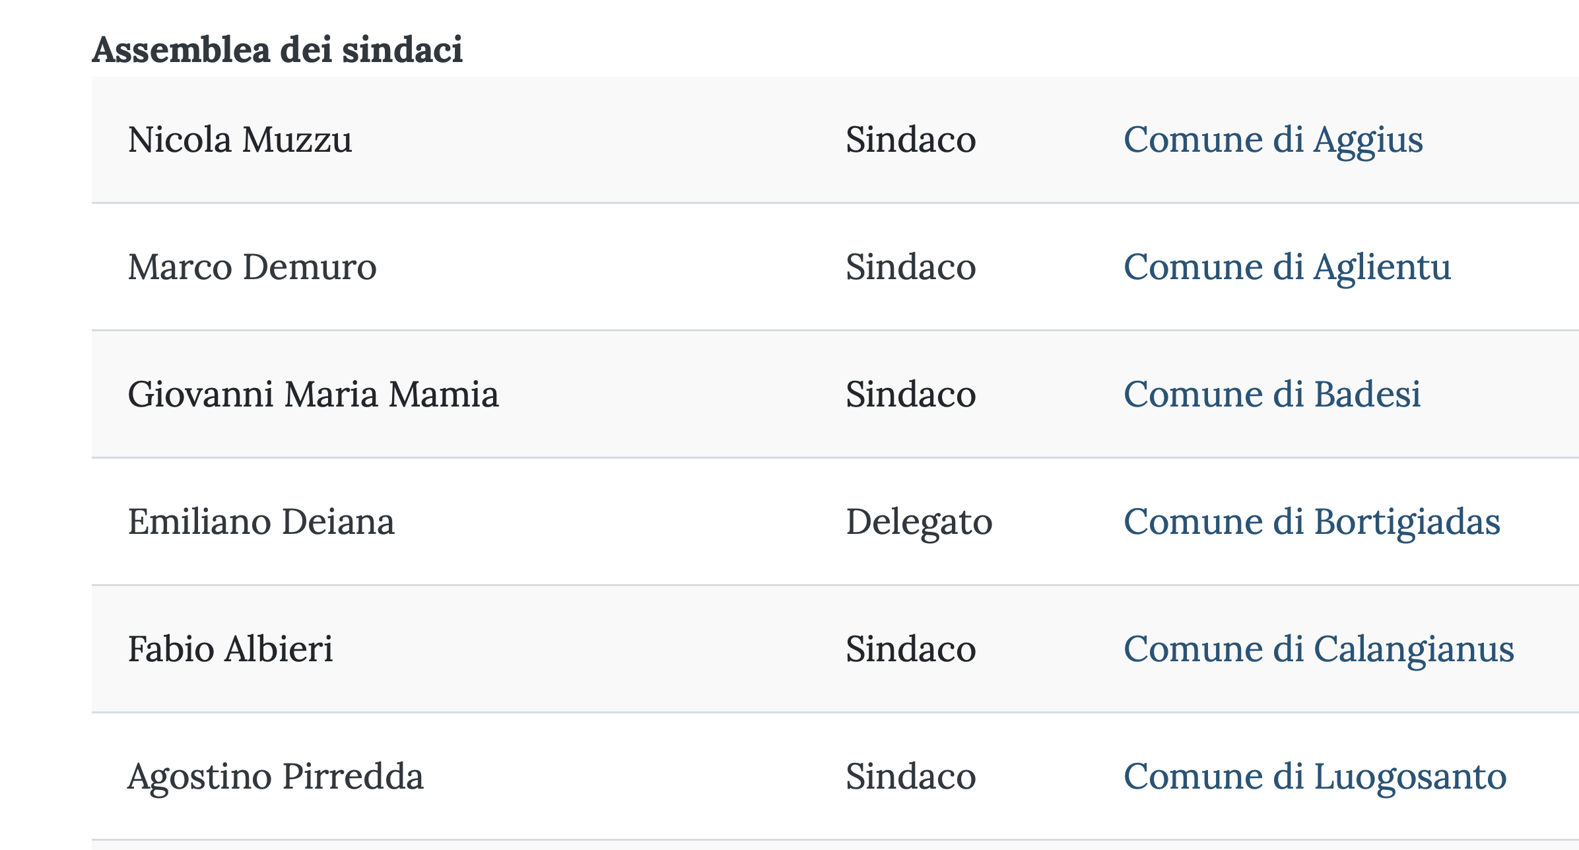Image resolution: width=1579 pixels, height=850 pixels.
Task: Click the name Marco Demuro
Action: pyautogui.click(x=252, y=267)
